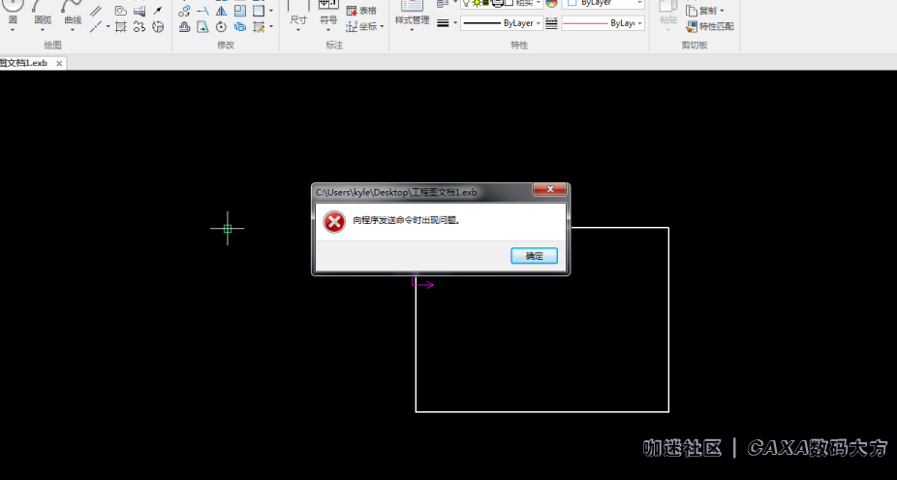Open the 坐标 coordinate annotation dropdown
The width and height of the screenshot is (897, 480).
[364, 26]
